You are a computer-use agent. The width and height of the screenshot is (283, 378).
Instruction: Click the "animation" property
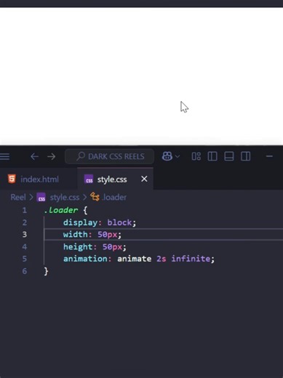click(x=85, y=259)
